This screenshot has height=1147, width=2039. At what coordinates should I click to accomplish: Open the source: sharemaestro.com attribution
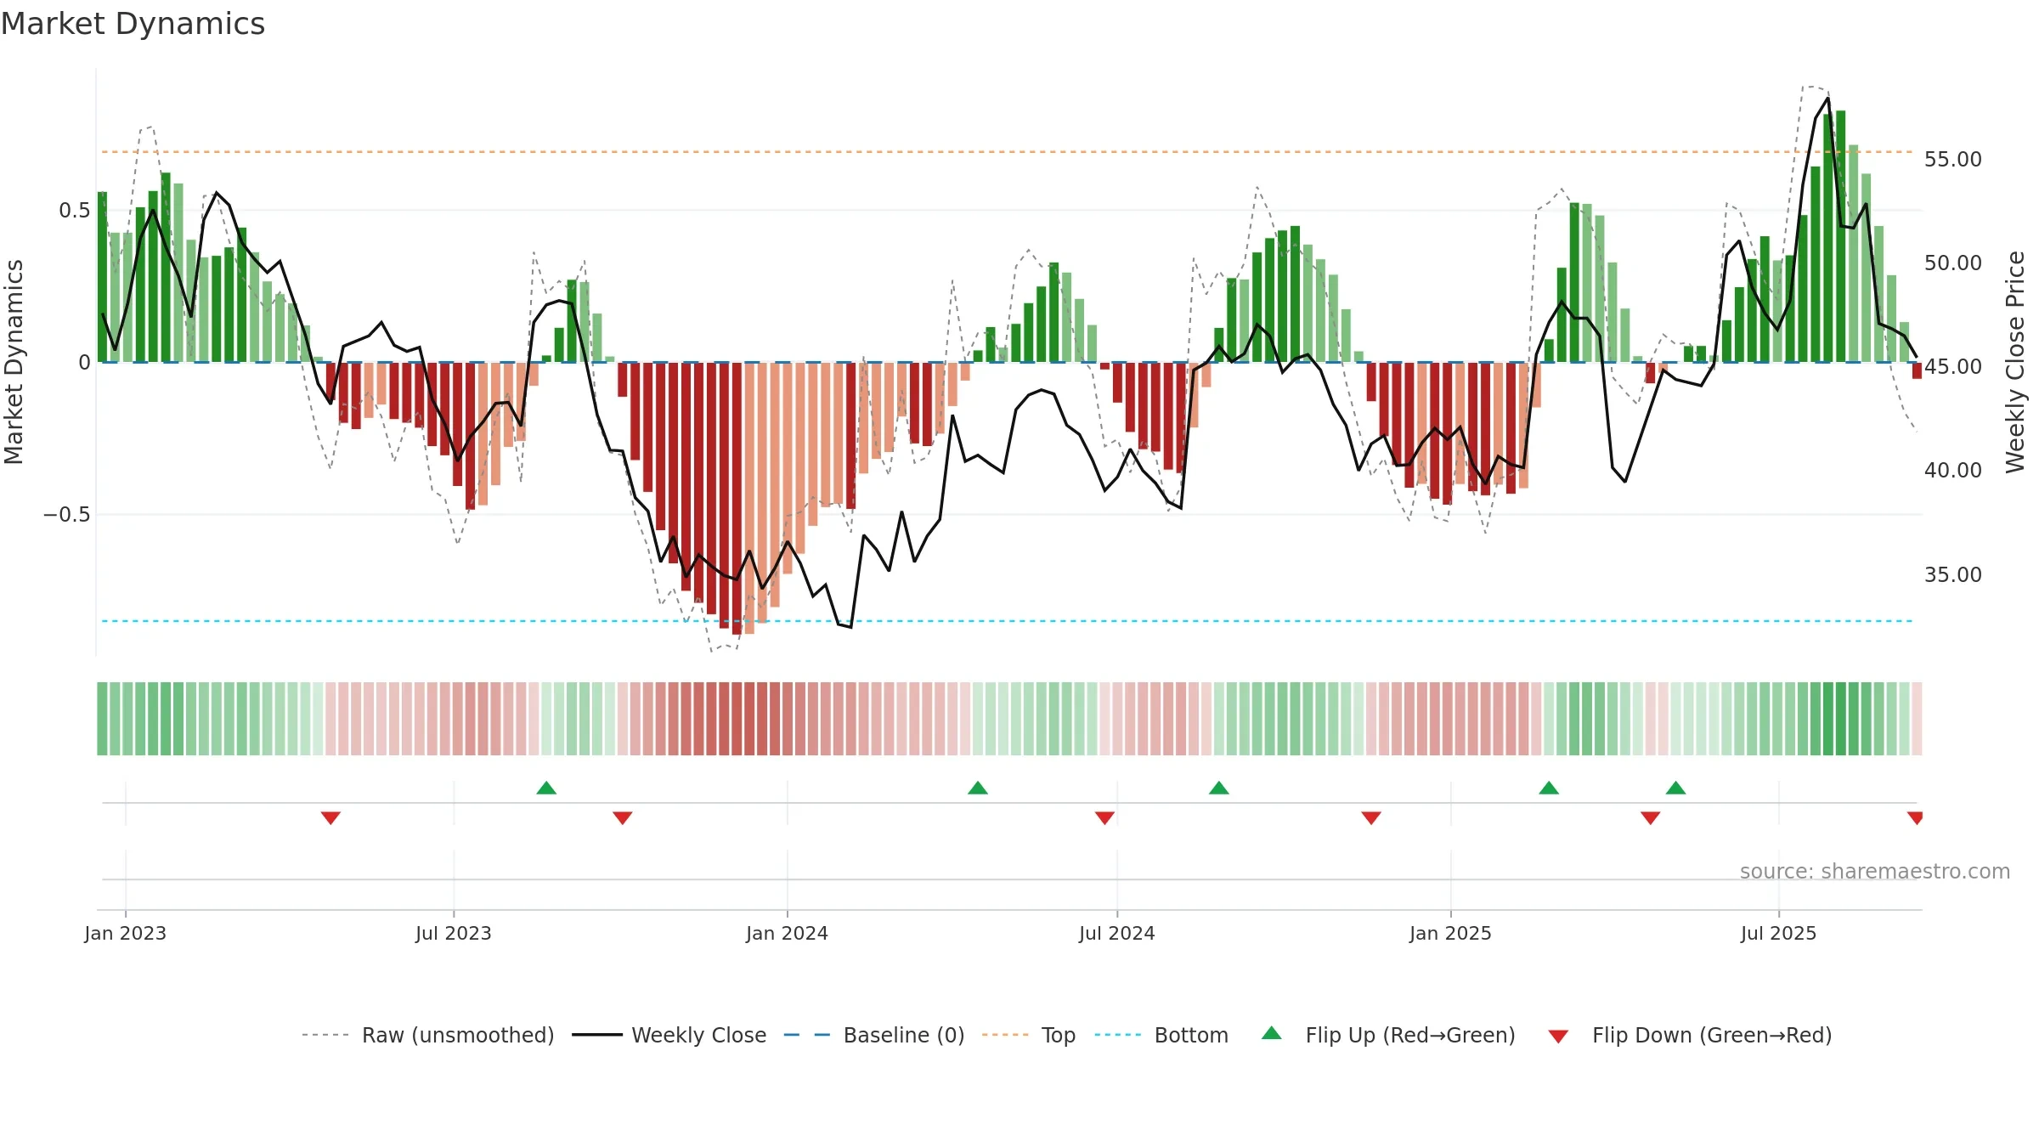pos(1875,871)
